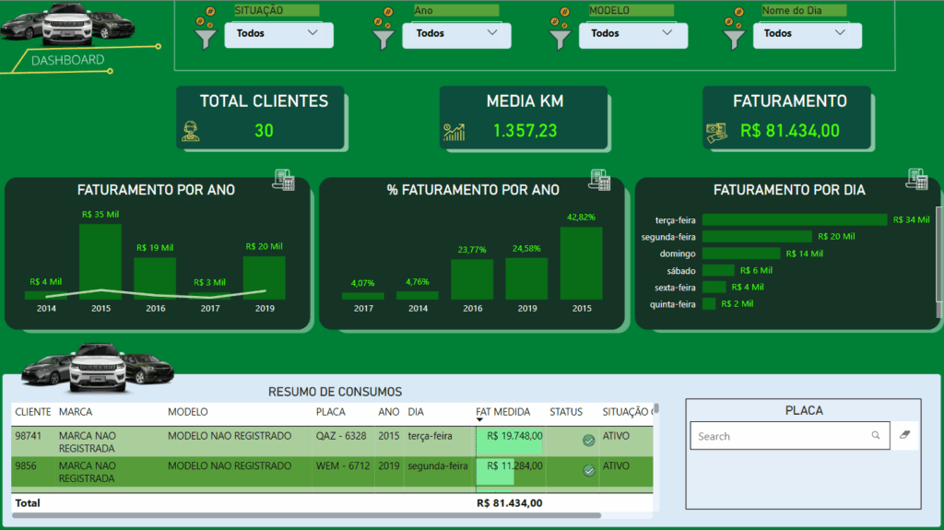Click the magnifier icon in Placa search box
This screenshot has height=530, width=944.
tap(876, 435)
